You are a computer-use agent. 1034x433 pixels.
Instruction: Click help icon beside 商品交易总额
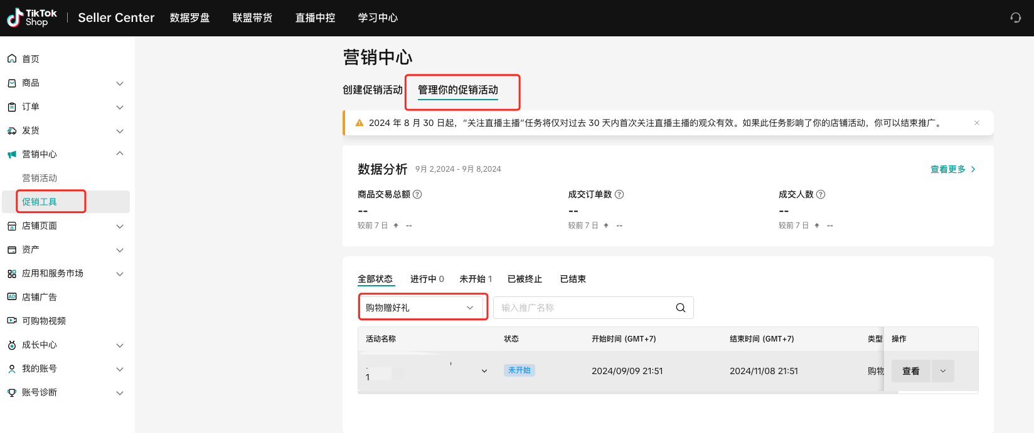click(417, 194)
